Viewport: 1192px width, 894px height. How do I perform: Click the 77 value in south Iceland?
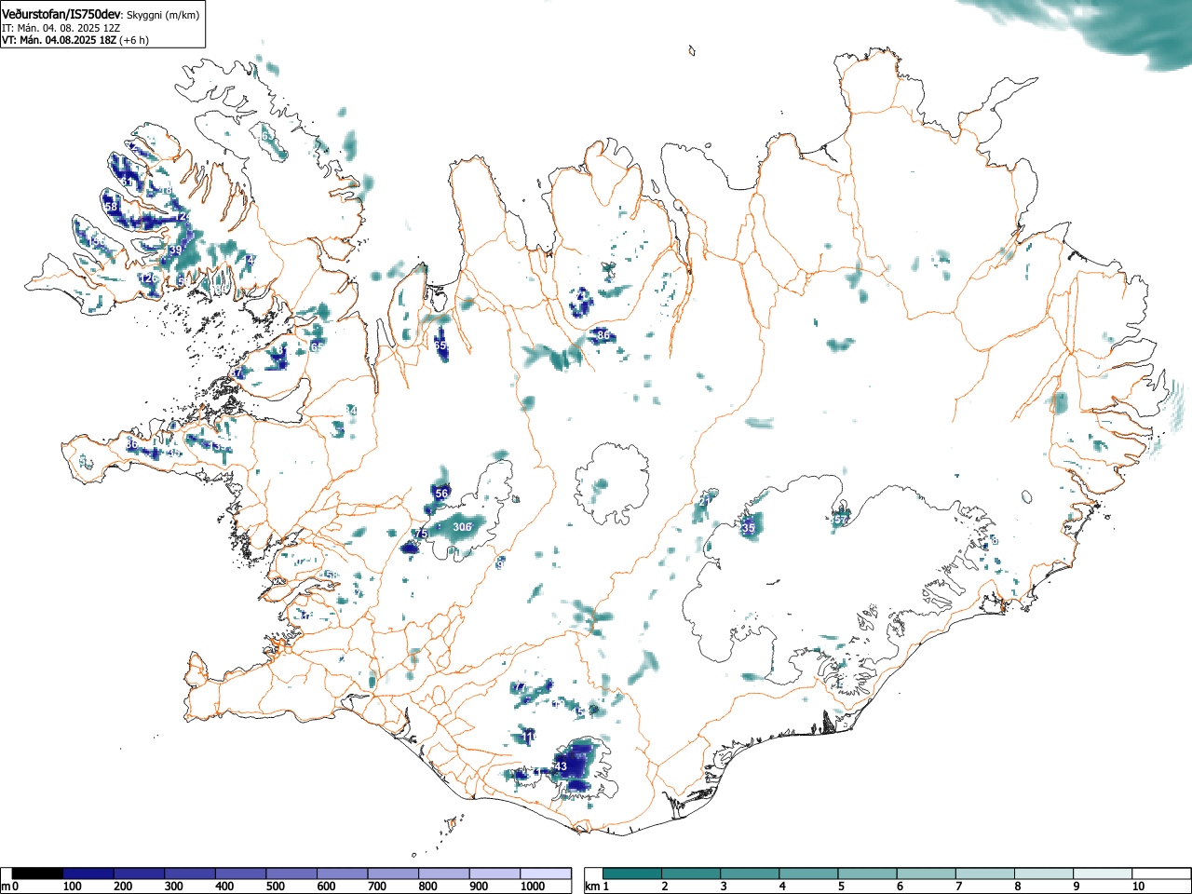(520, 687)
